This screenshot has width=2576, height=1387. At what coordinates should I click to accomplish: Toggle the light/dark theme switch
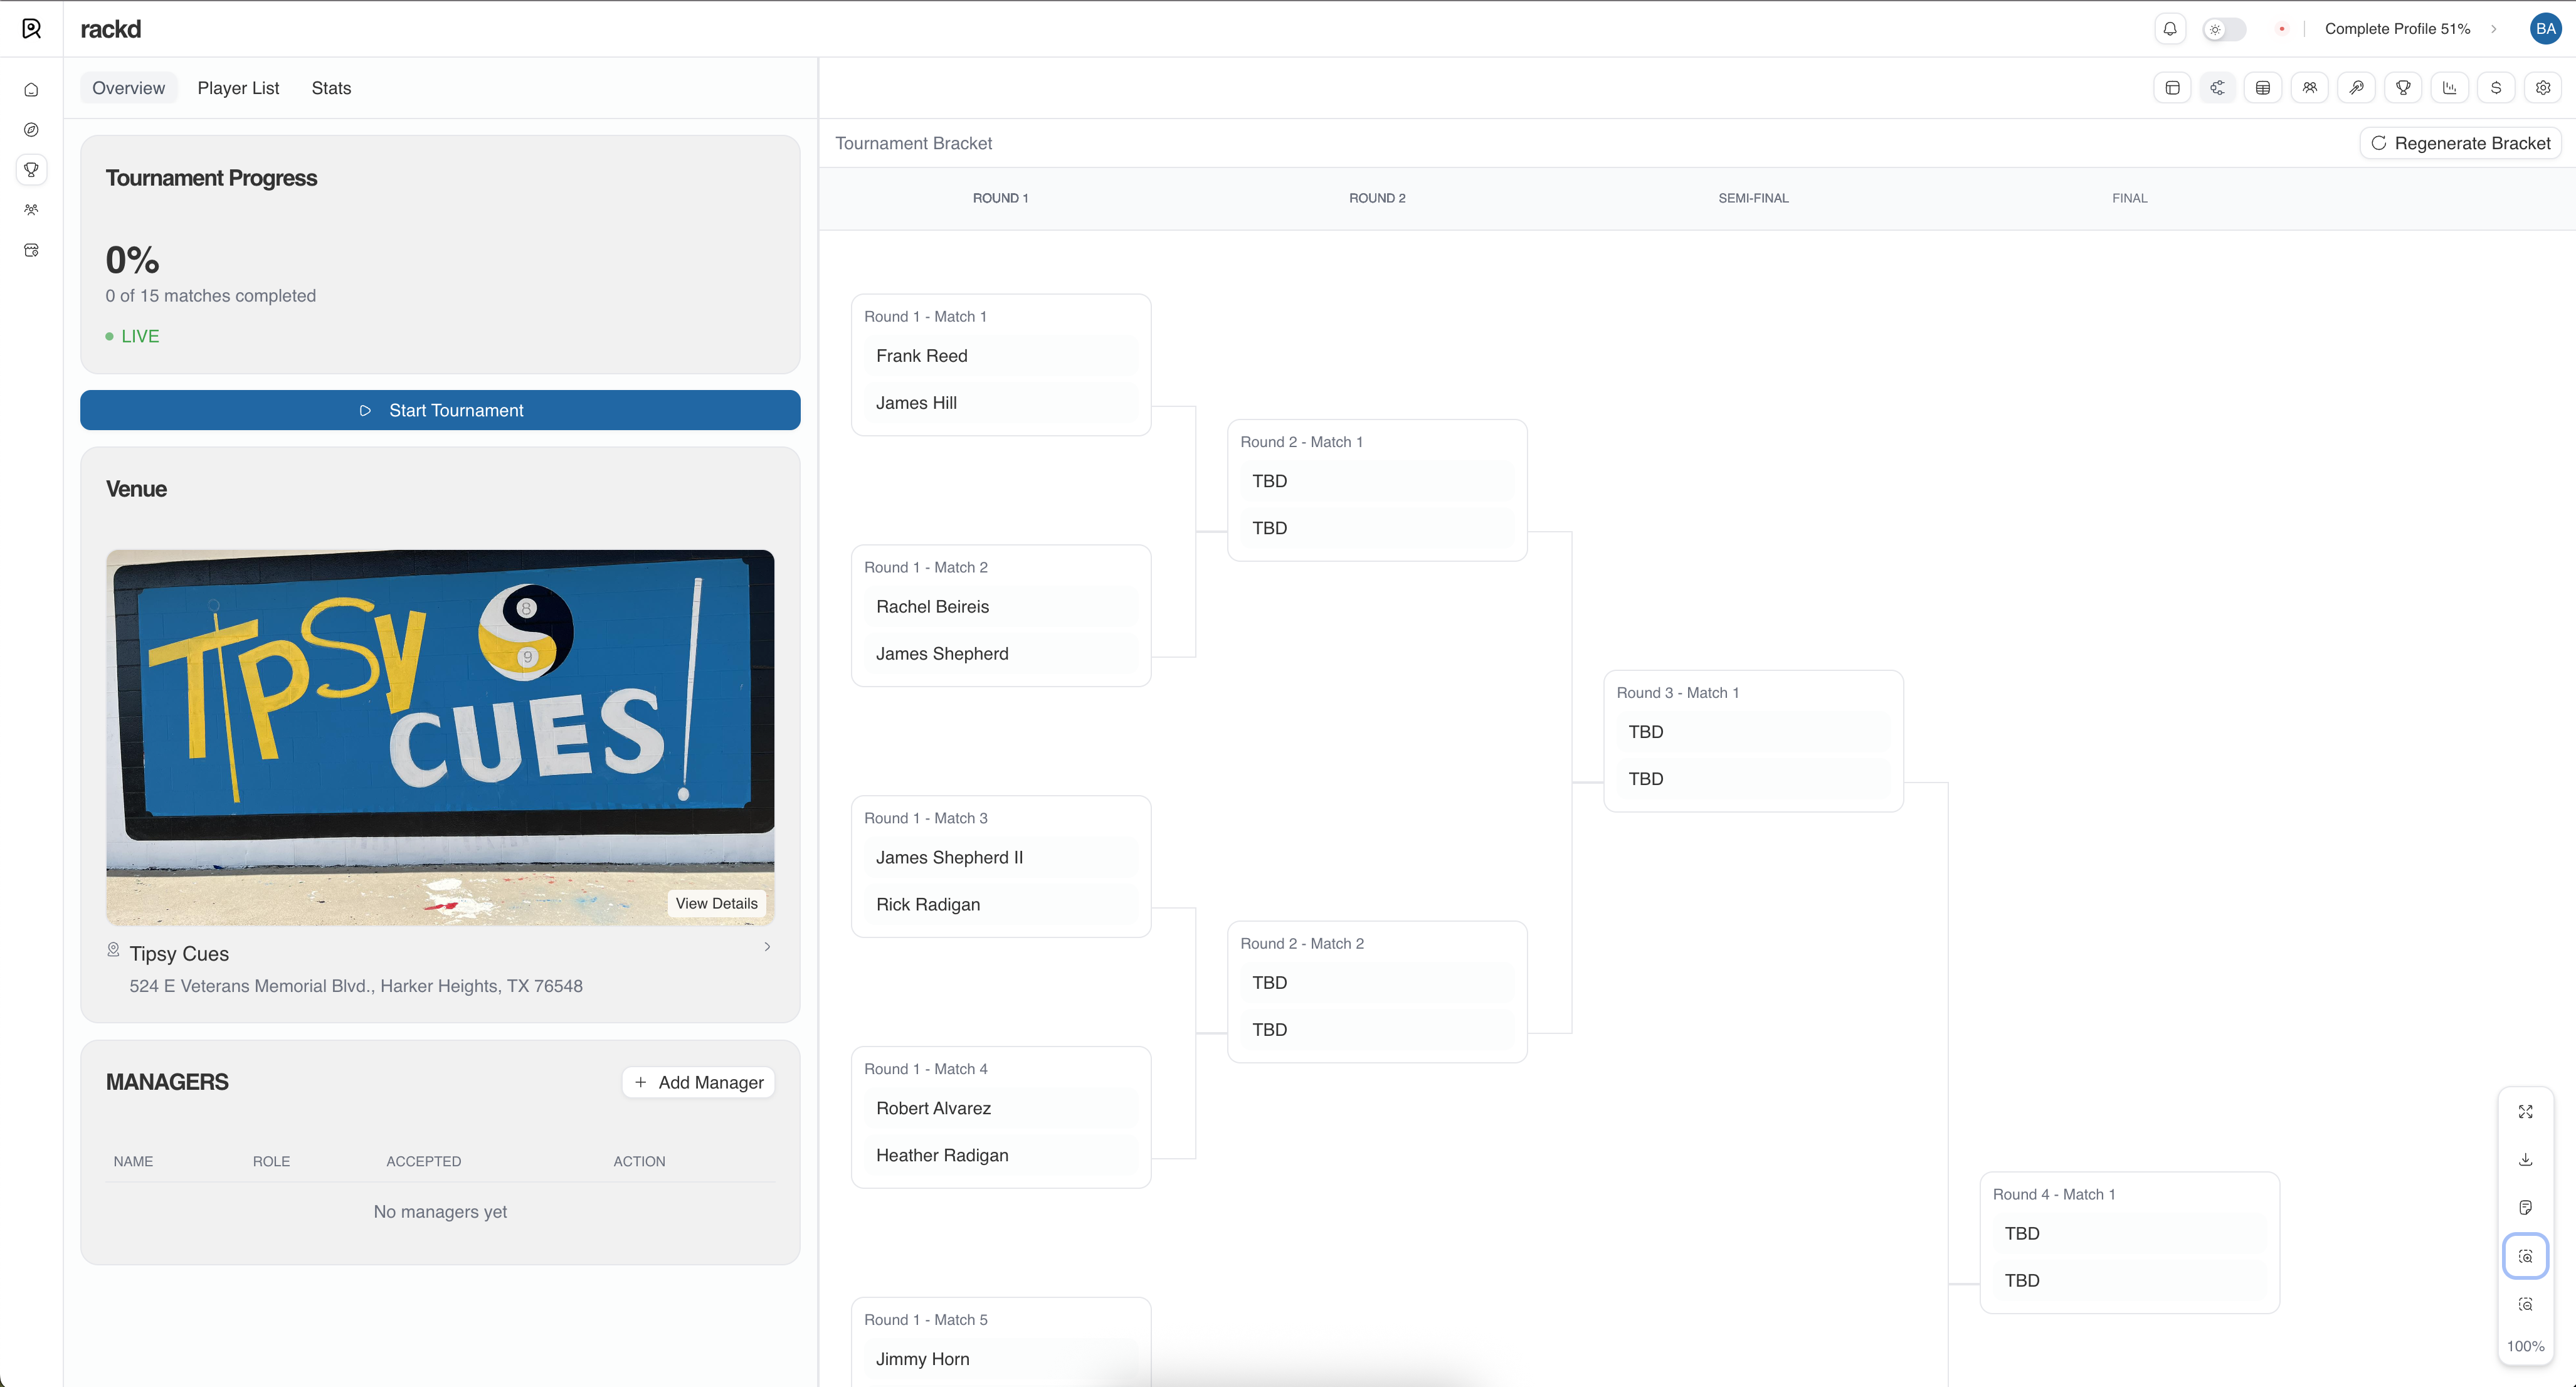click(x=2225, y=29)
